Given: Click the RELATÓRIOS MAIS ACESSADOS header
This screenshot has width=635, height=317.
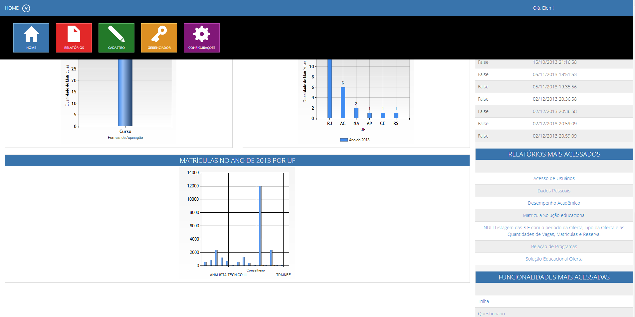Looking at the screenshot, I should pyautogui.click(x=554, y=154).
